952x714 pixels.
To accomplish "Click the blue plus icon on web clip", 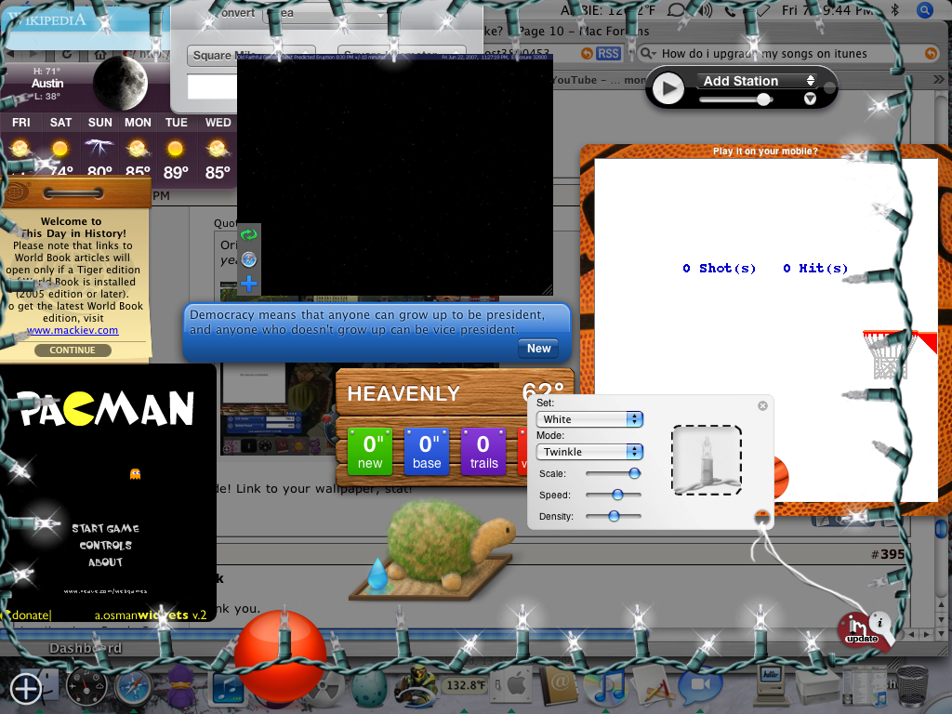I will coord(249,284).
